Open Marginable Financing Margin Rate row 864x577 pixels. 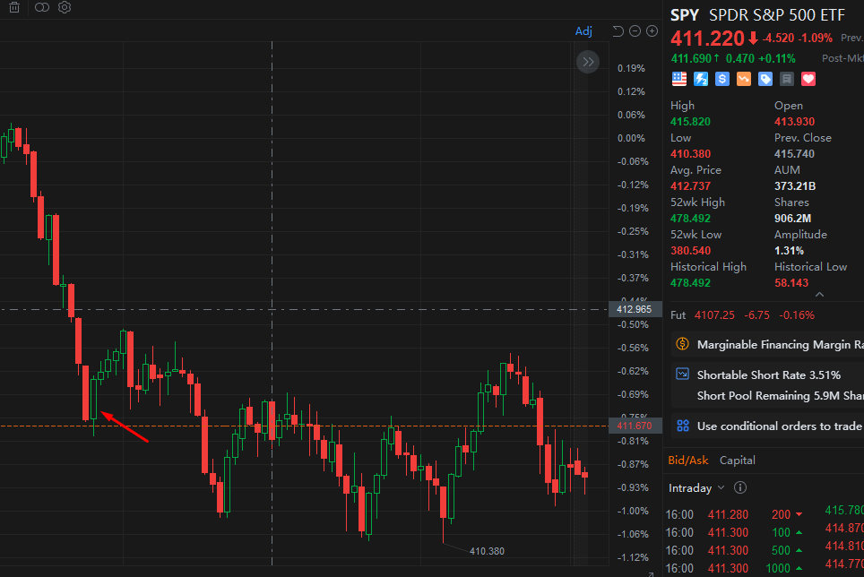(767, 345)
